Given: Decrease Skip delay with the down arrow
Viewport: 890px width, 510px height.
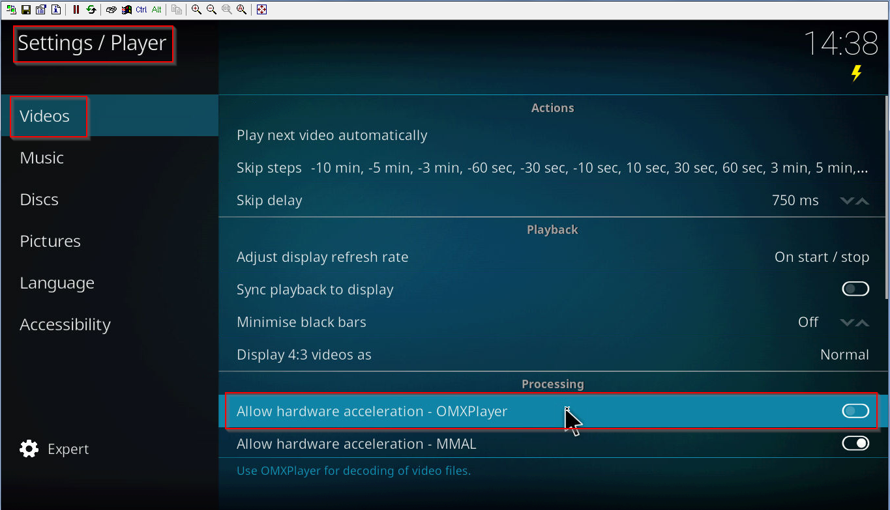Looking at the screenshot, I should click(847, 201).
